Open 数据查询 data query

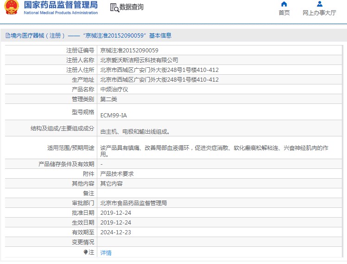click(131, 7)
